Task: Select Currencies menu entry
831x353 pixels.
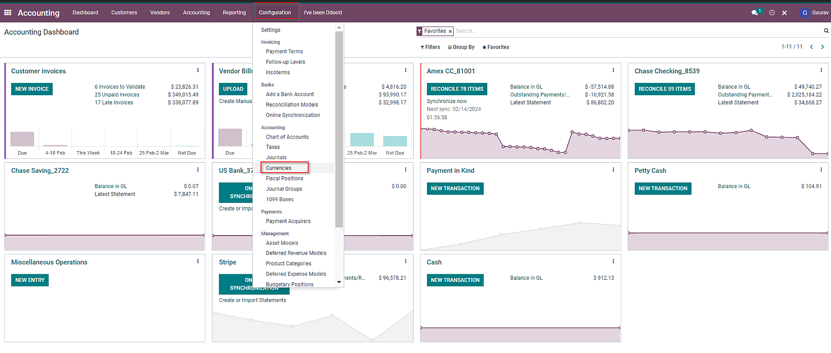Action: (278, 168)
